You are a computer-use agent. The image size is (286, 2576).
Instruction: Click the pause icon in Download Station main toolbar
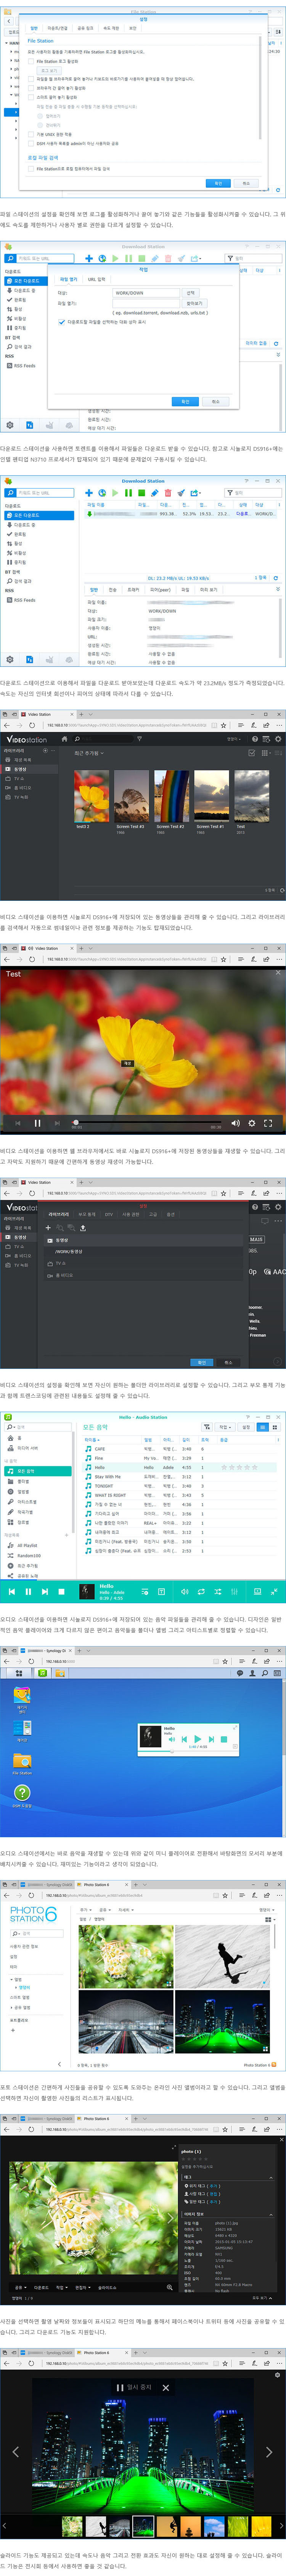[x=129, y=493]
